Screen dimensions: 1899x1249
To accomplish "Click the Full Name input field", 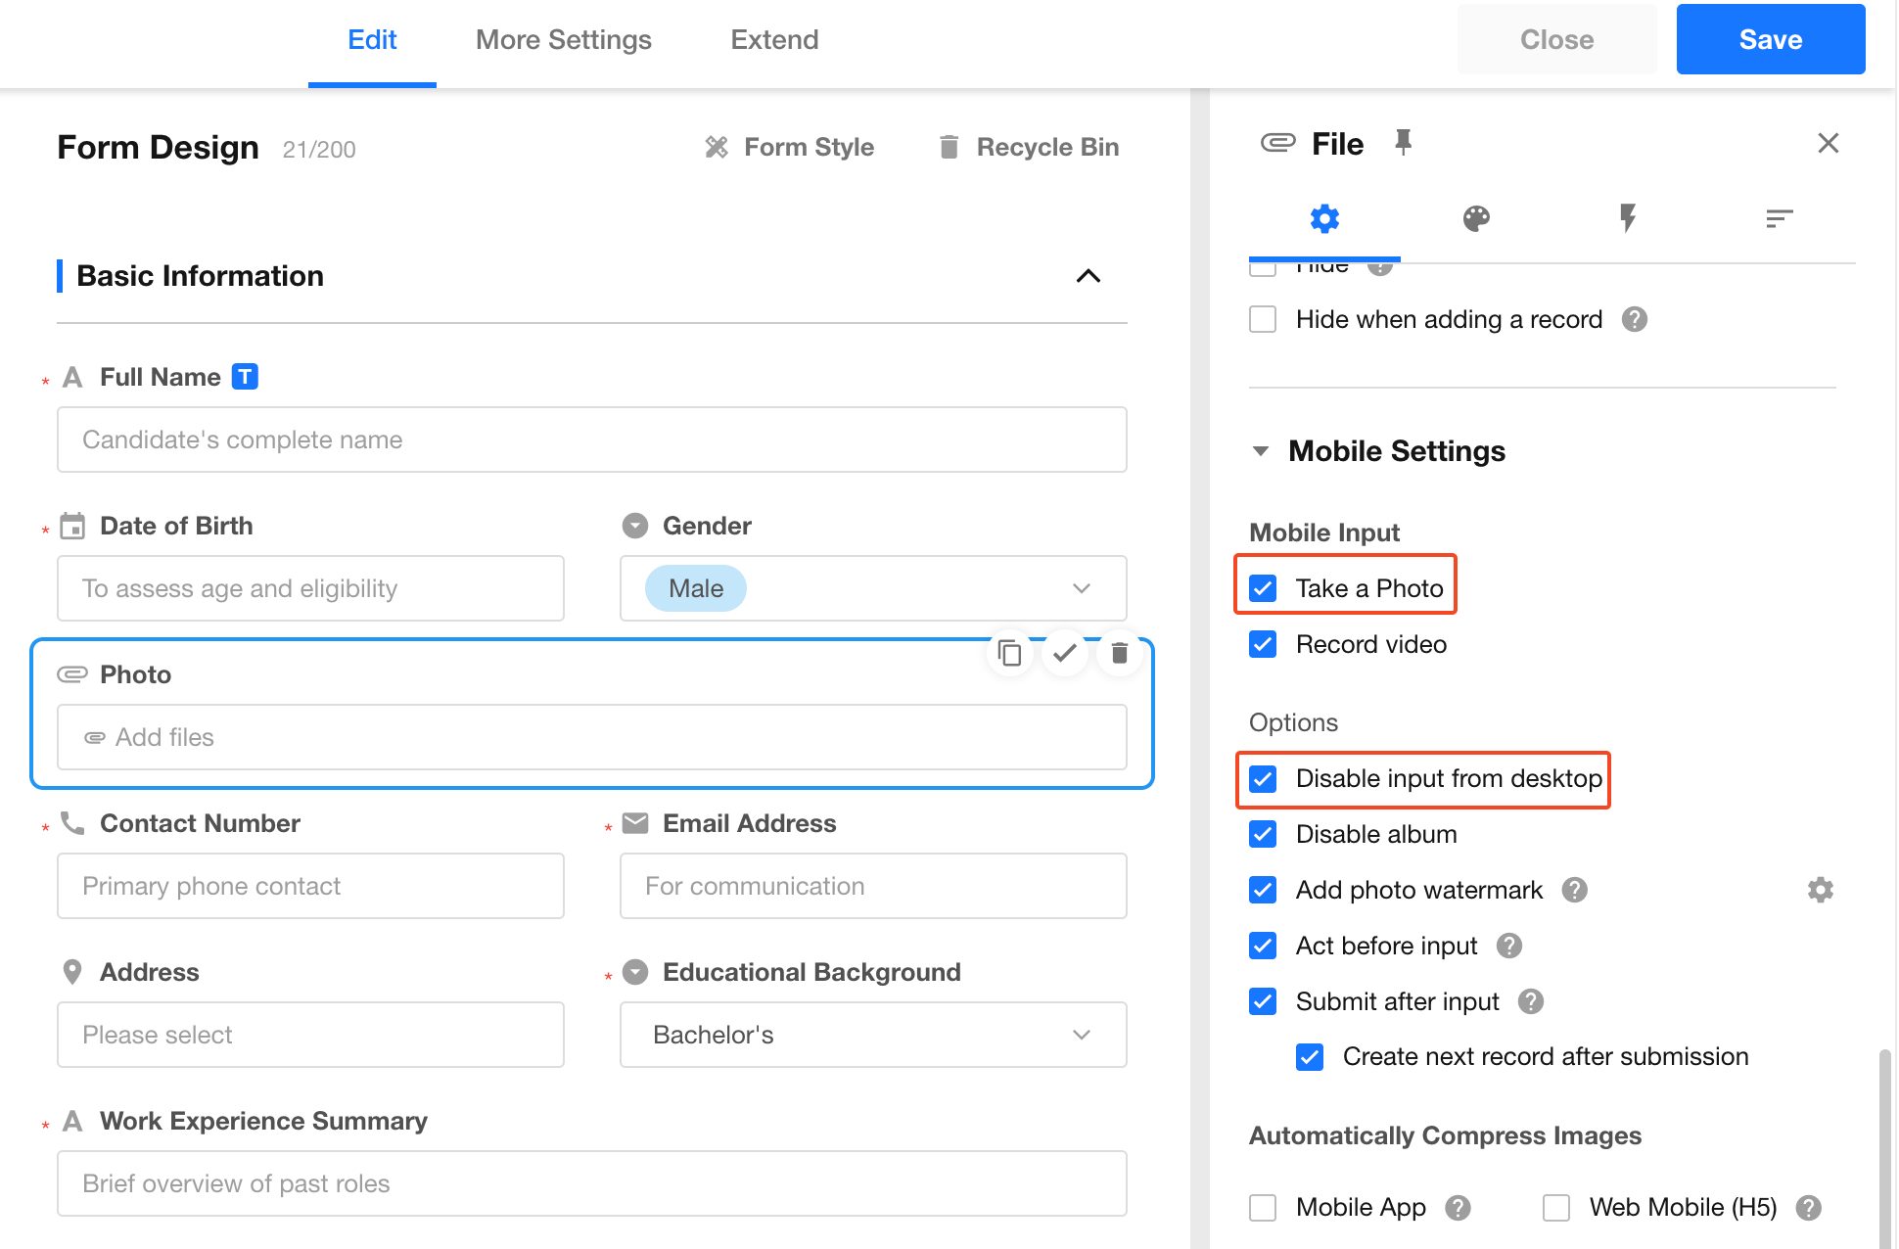I will point(591,439).
